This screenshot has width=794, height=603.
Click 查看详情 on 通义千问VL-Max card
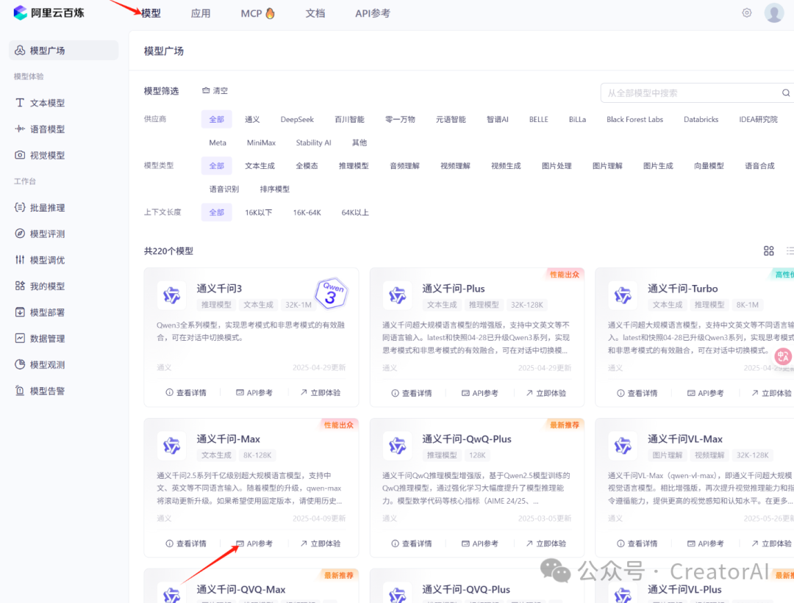pyautogui.click(x=637, y=544)
